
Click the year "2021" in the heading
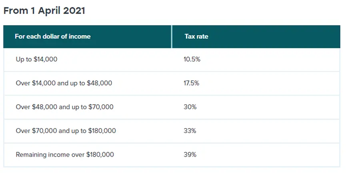pyautogui.click(x=74, y=11)
